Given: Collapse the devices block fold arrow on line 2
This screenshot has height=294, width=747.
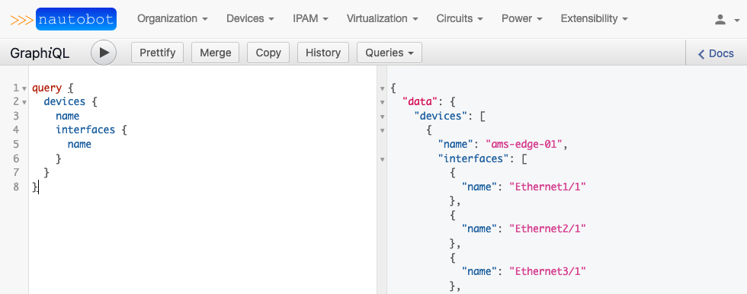Looking at the screenshot, I should 24,102.
